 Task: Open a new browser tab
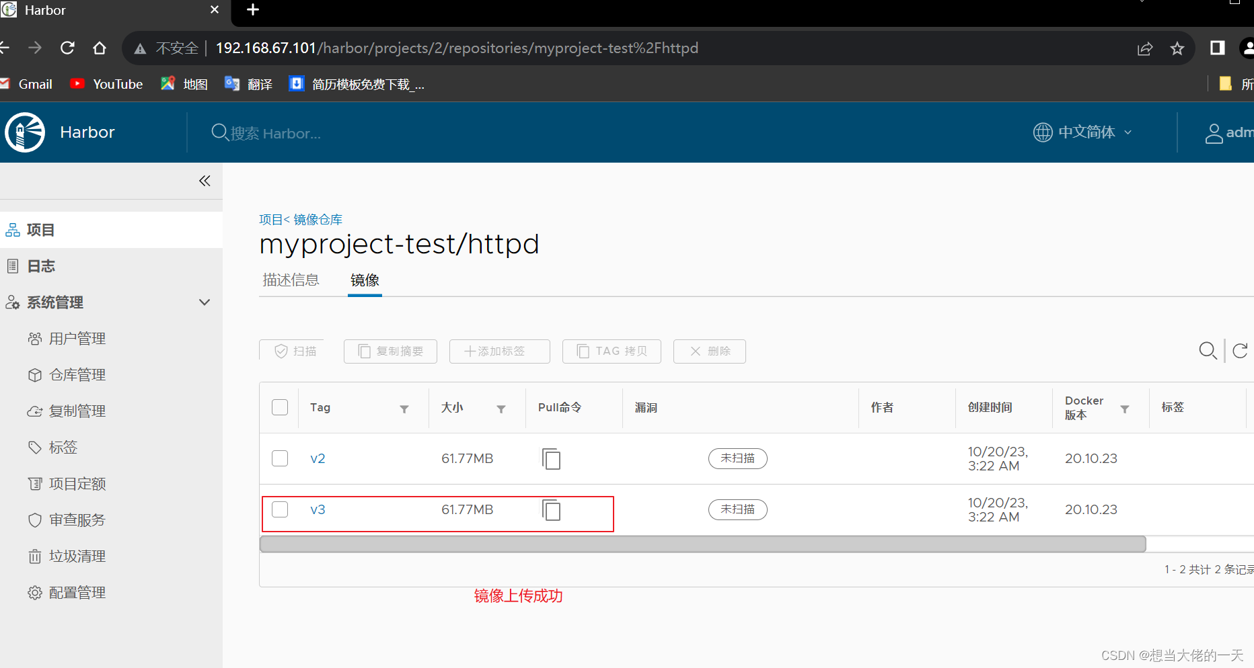[x=253, y=9]
